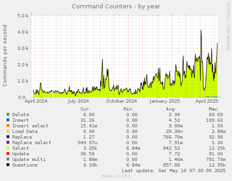Click Load Data average value 29.30n
The height and width of the screenshot is (181, 232).
click(x=174, y=132)
